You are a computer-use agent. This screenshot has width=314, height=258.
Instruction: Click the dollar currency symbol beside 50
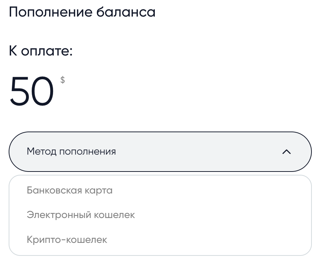coord(62,80)
